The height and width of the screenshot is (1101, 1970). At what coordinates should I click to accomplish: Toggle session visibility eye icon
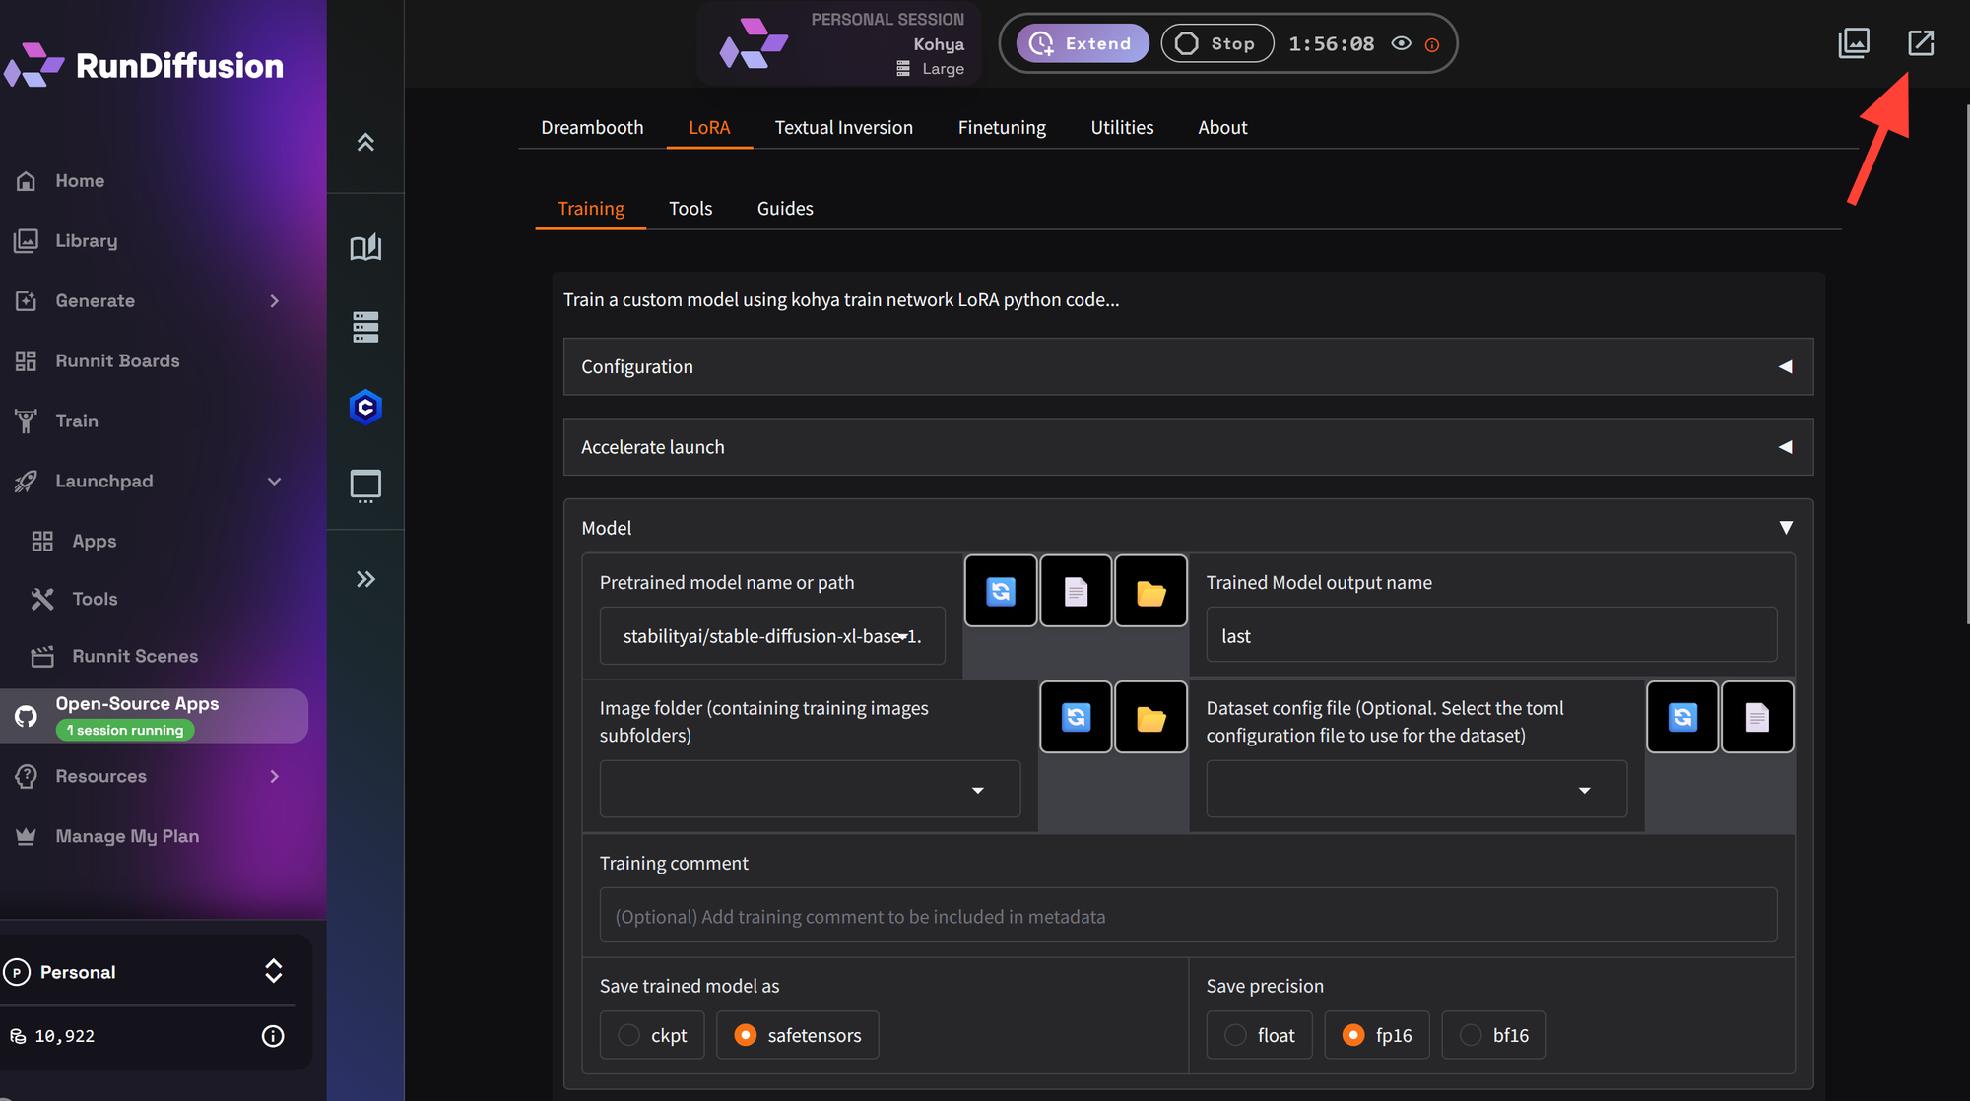1401,43
